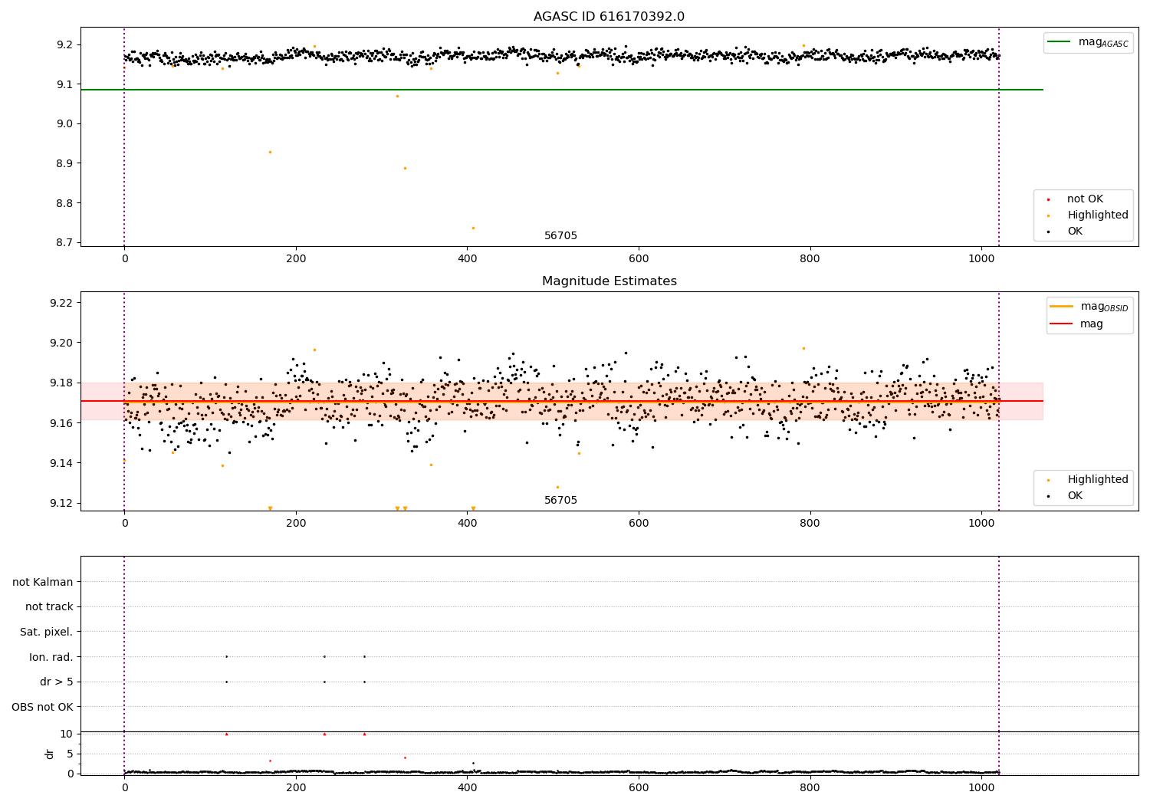Click the orange outlier near 8.93 in the top plot
The width and height of the screenshot is (1150, 805).
tap(270, 152)
